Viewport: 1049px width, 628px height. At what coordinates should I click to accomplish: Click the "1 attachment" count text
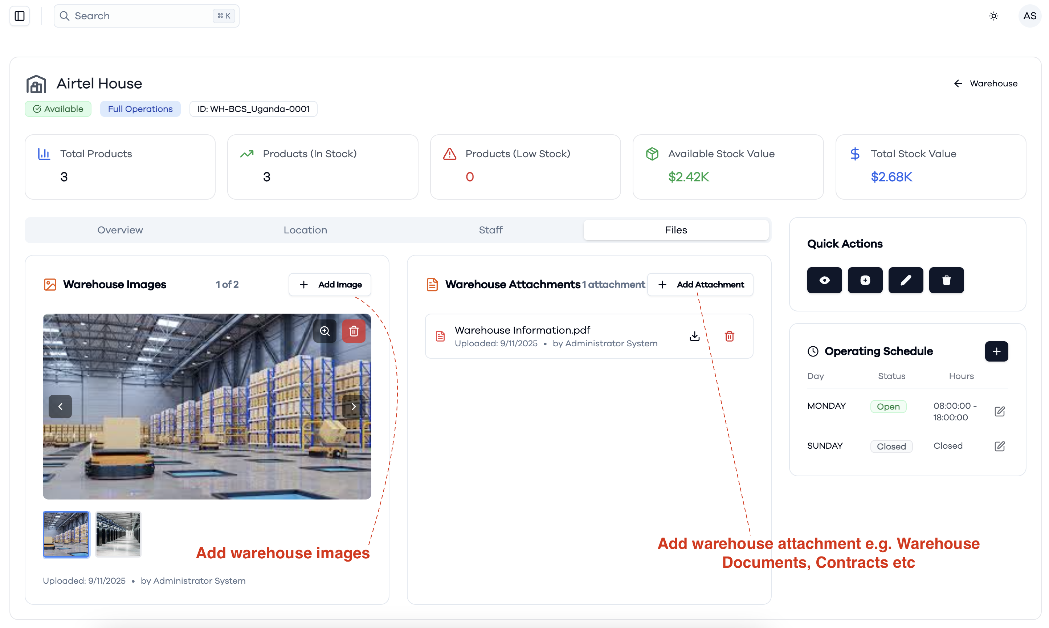coord(613,284)
